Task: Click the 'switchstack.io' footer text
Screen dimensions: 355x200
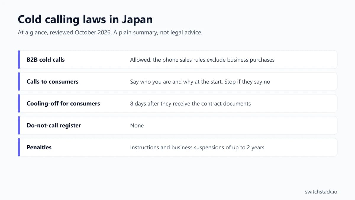Action: pos(321,192)
